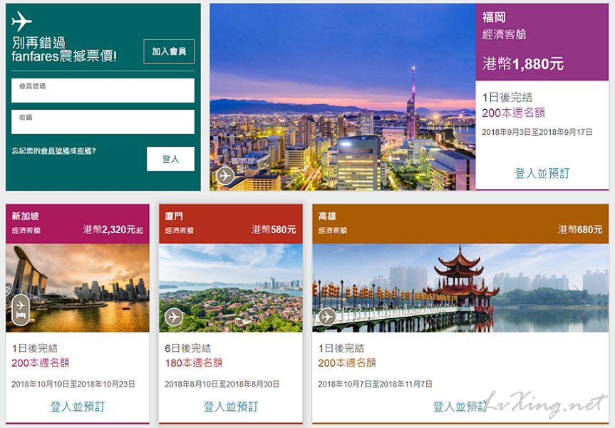615x428 pixels.
Task: Open the Xiamen coastal town photo
Action: (231, 287)
